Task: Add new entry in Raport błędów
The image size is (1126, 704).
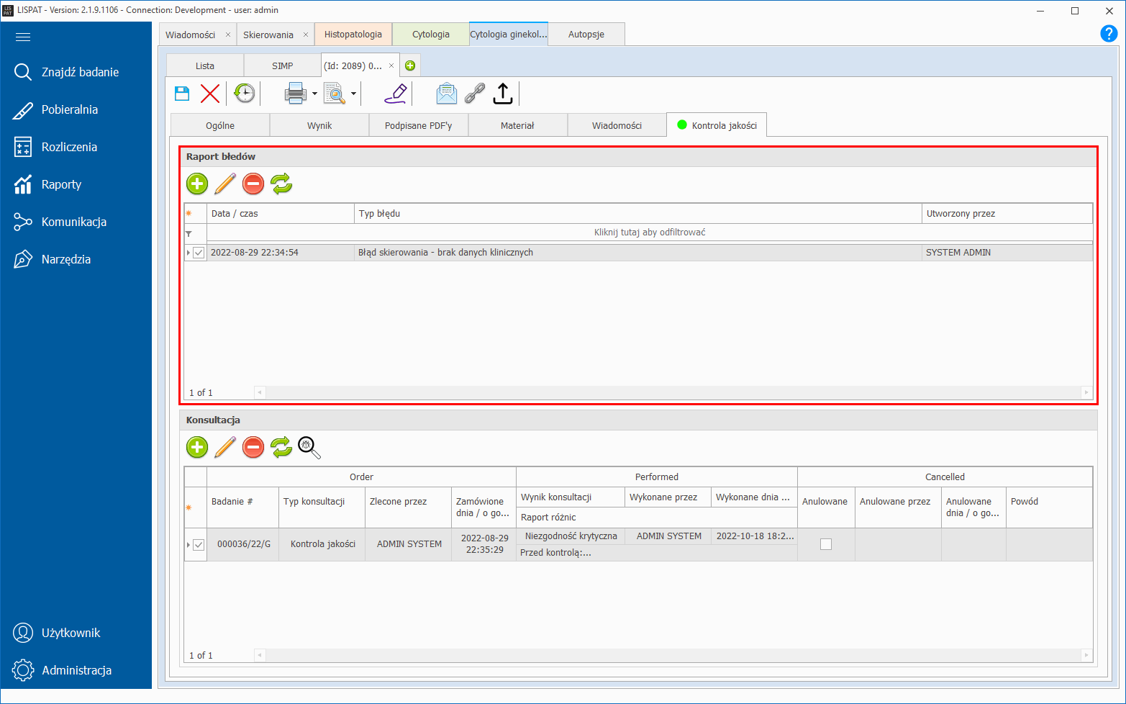Action: (197, 184)
